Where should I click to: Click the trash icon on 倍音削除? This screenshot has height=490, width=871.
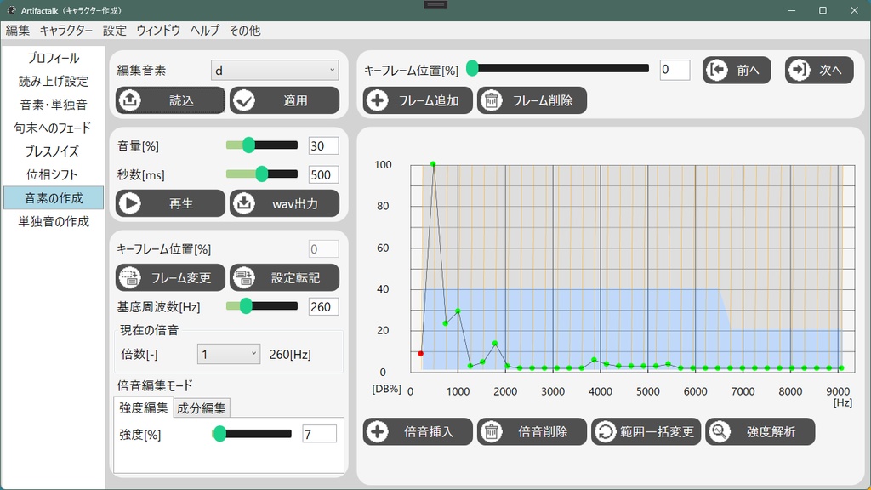coord(492,431)
